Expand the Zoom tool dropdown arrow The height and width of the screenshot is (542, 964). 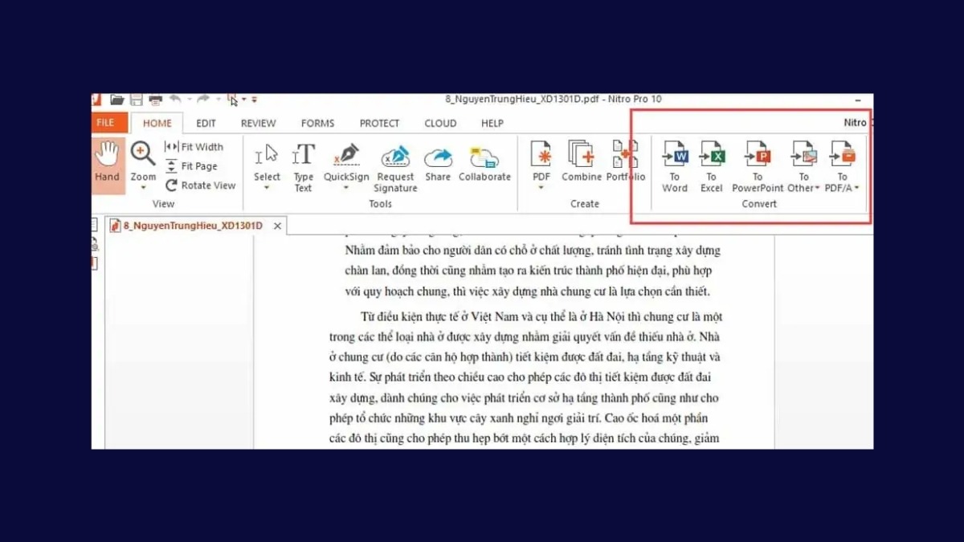[143, 188]
